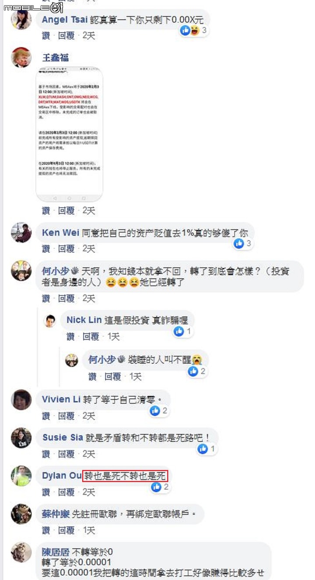
Task: Click the like reaction icon on Angel Tsai's comment
Action: click(x=185, y=31)
